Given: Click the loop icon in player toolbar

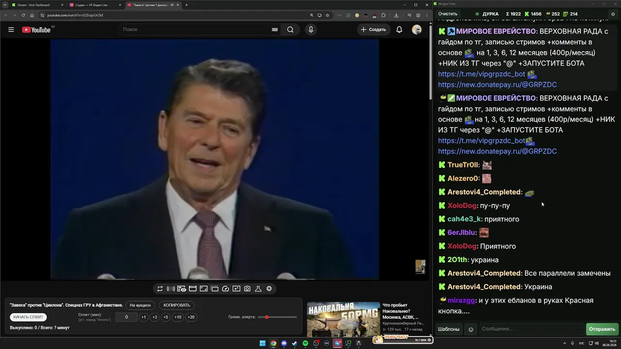Looking at the screenshot, I should (x=160, y=288).
